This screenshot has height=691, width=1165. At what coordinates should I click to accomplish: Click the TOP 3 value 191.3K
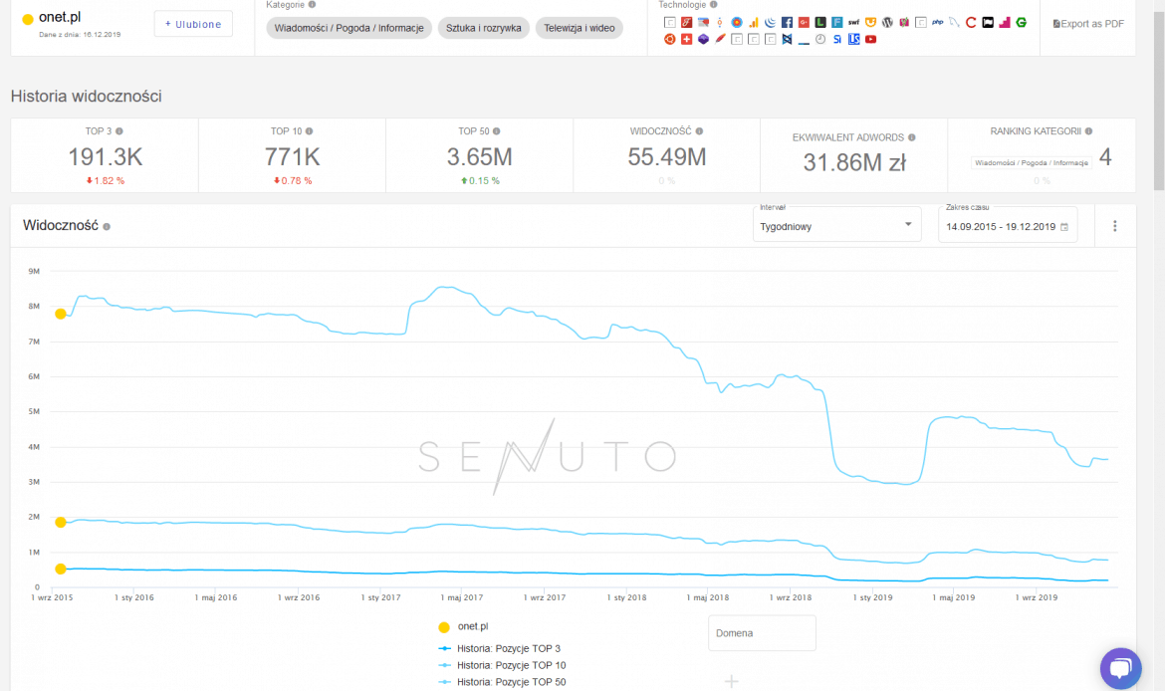click(x=105, y=156)
